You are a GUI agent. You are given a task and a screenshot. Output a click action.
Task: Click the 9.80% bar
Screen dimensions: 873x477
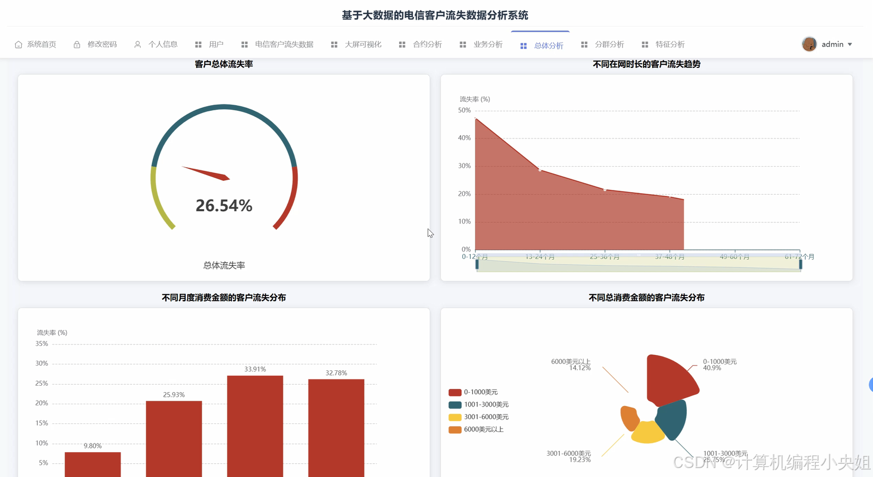93,465
